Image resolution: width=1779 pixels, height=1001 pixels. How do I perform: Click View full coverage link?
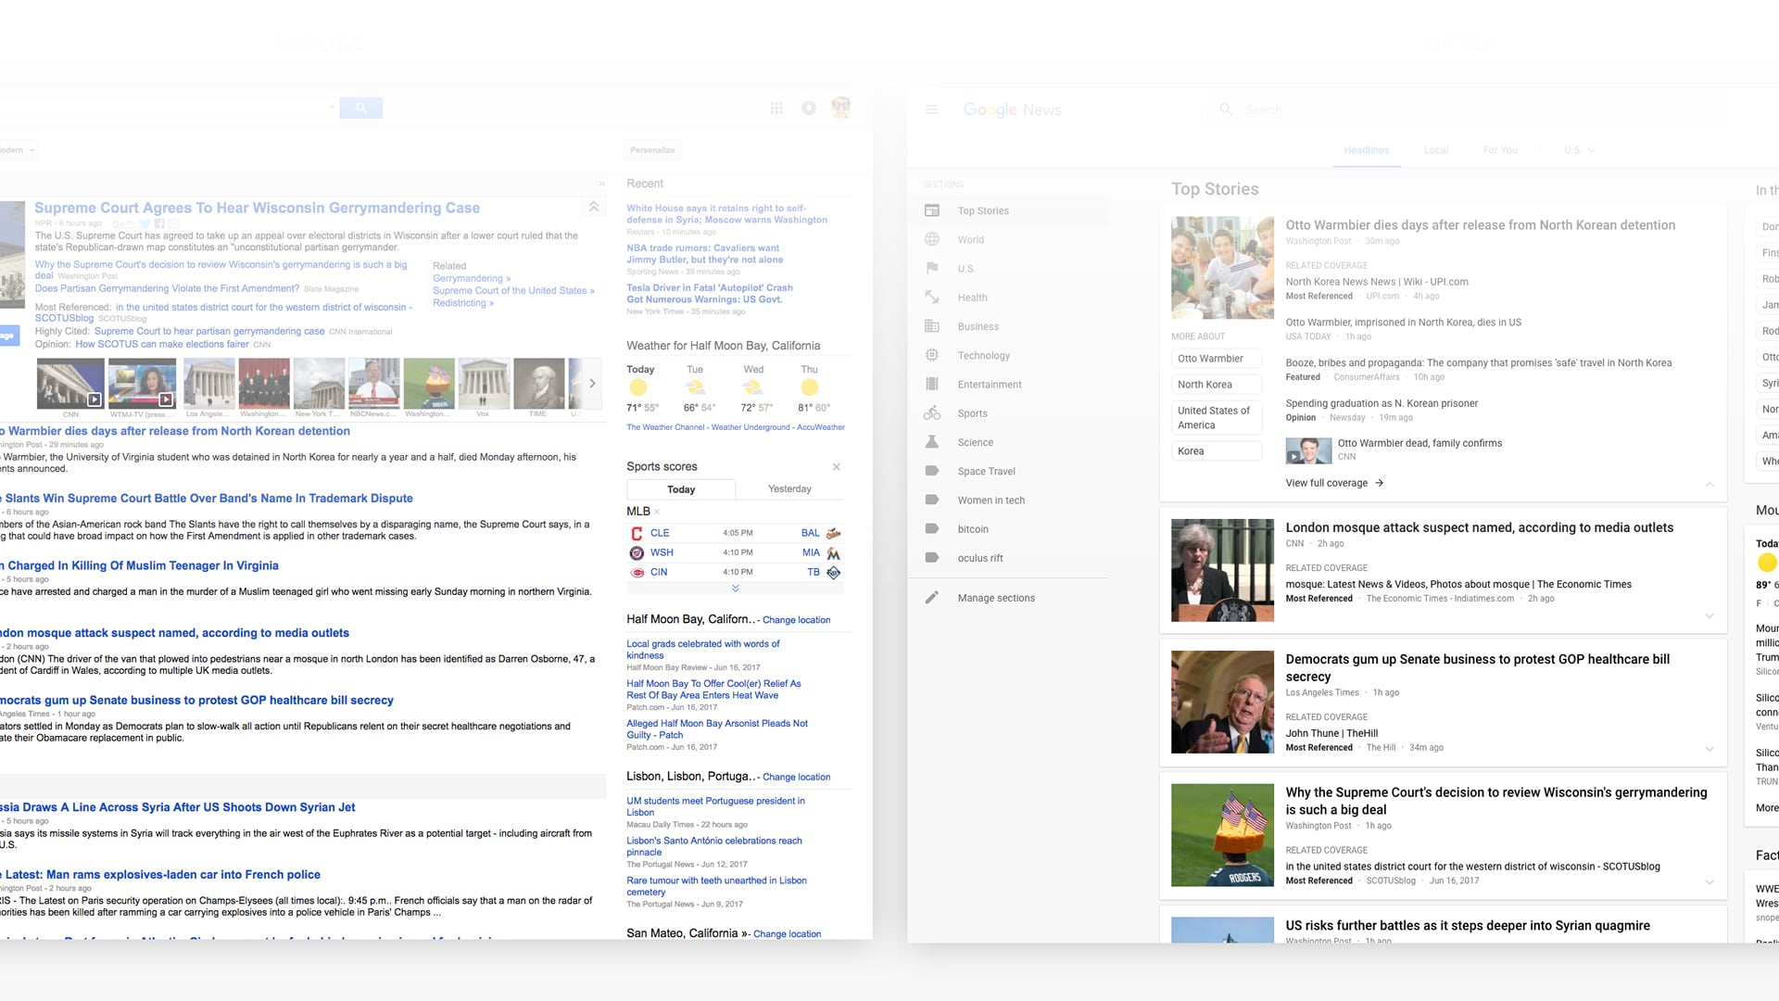(x=1334, y=483)
